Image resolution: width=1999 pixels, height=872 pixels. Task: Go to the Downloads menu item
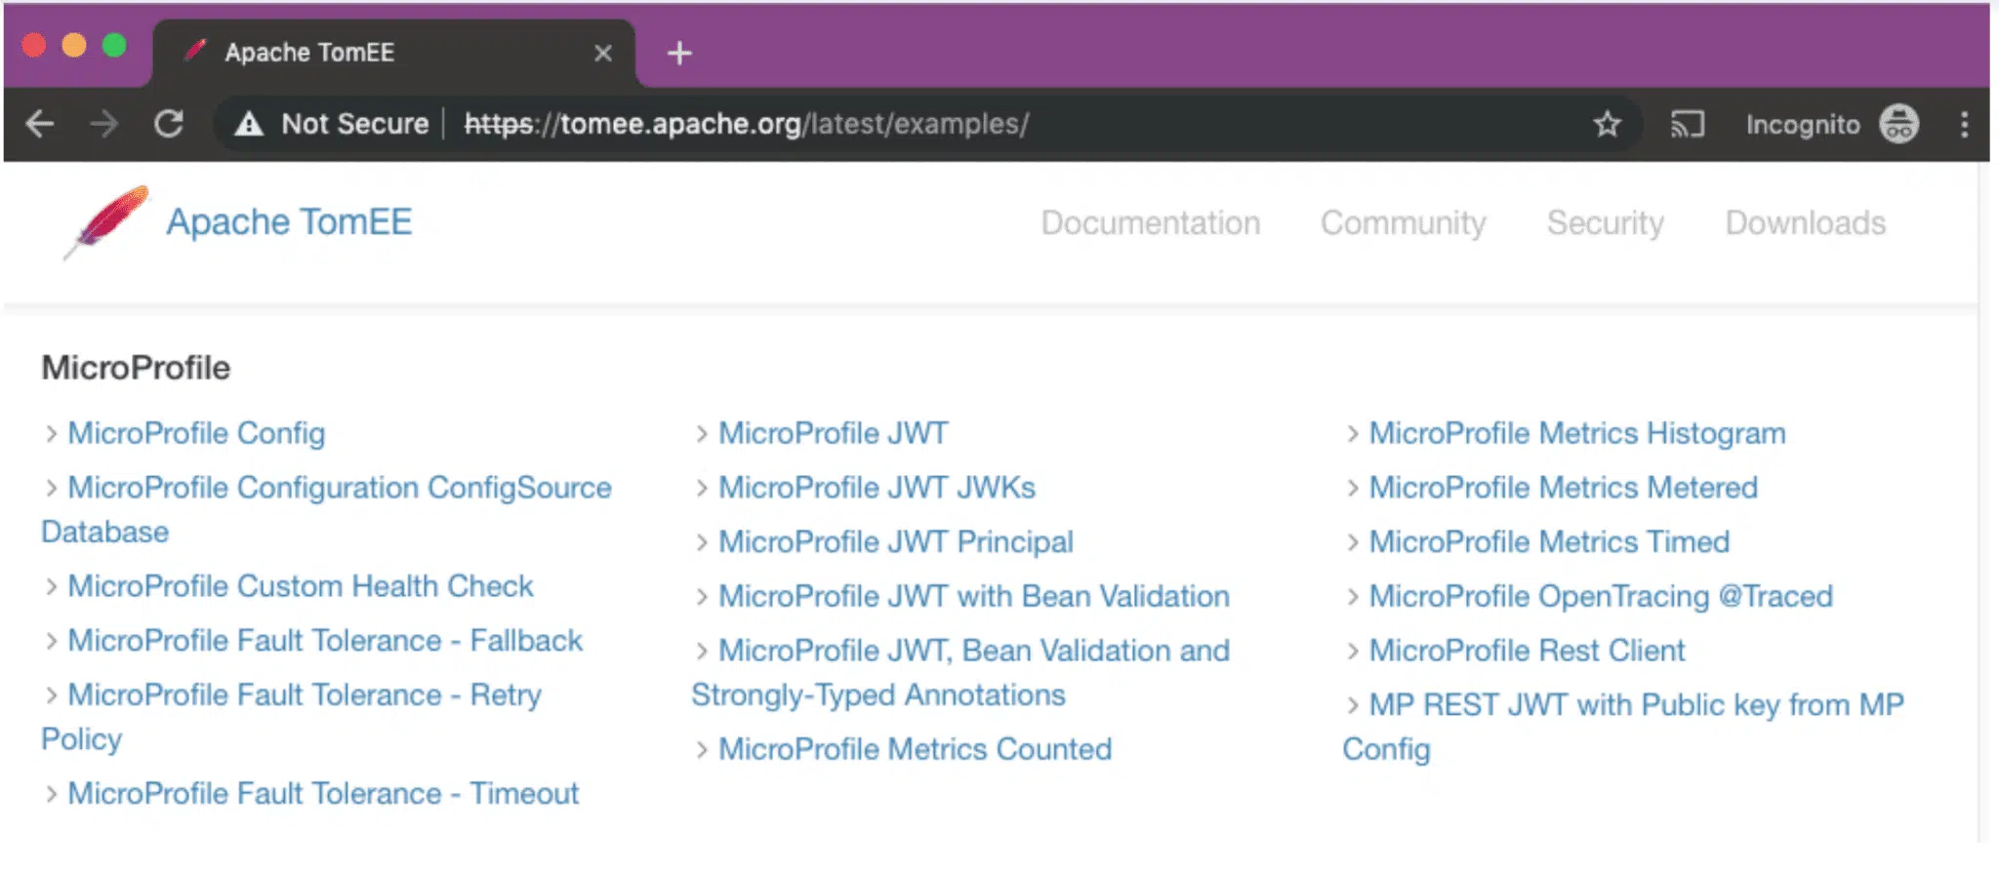(1805, 222)
